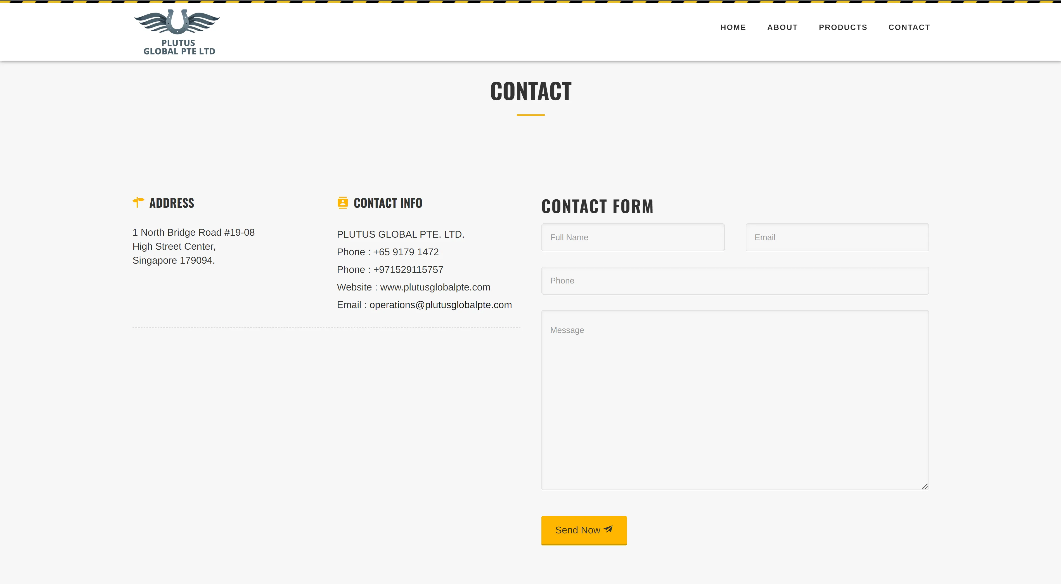Click the '1 North Bridge Road #19-08' line

click(x=194, y=232)
